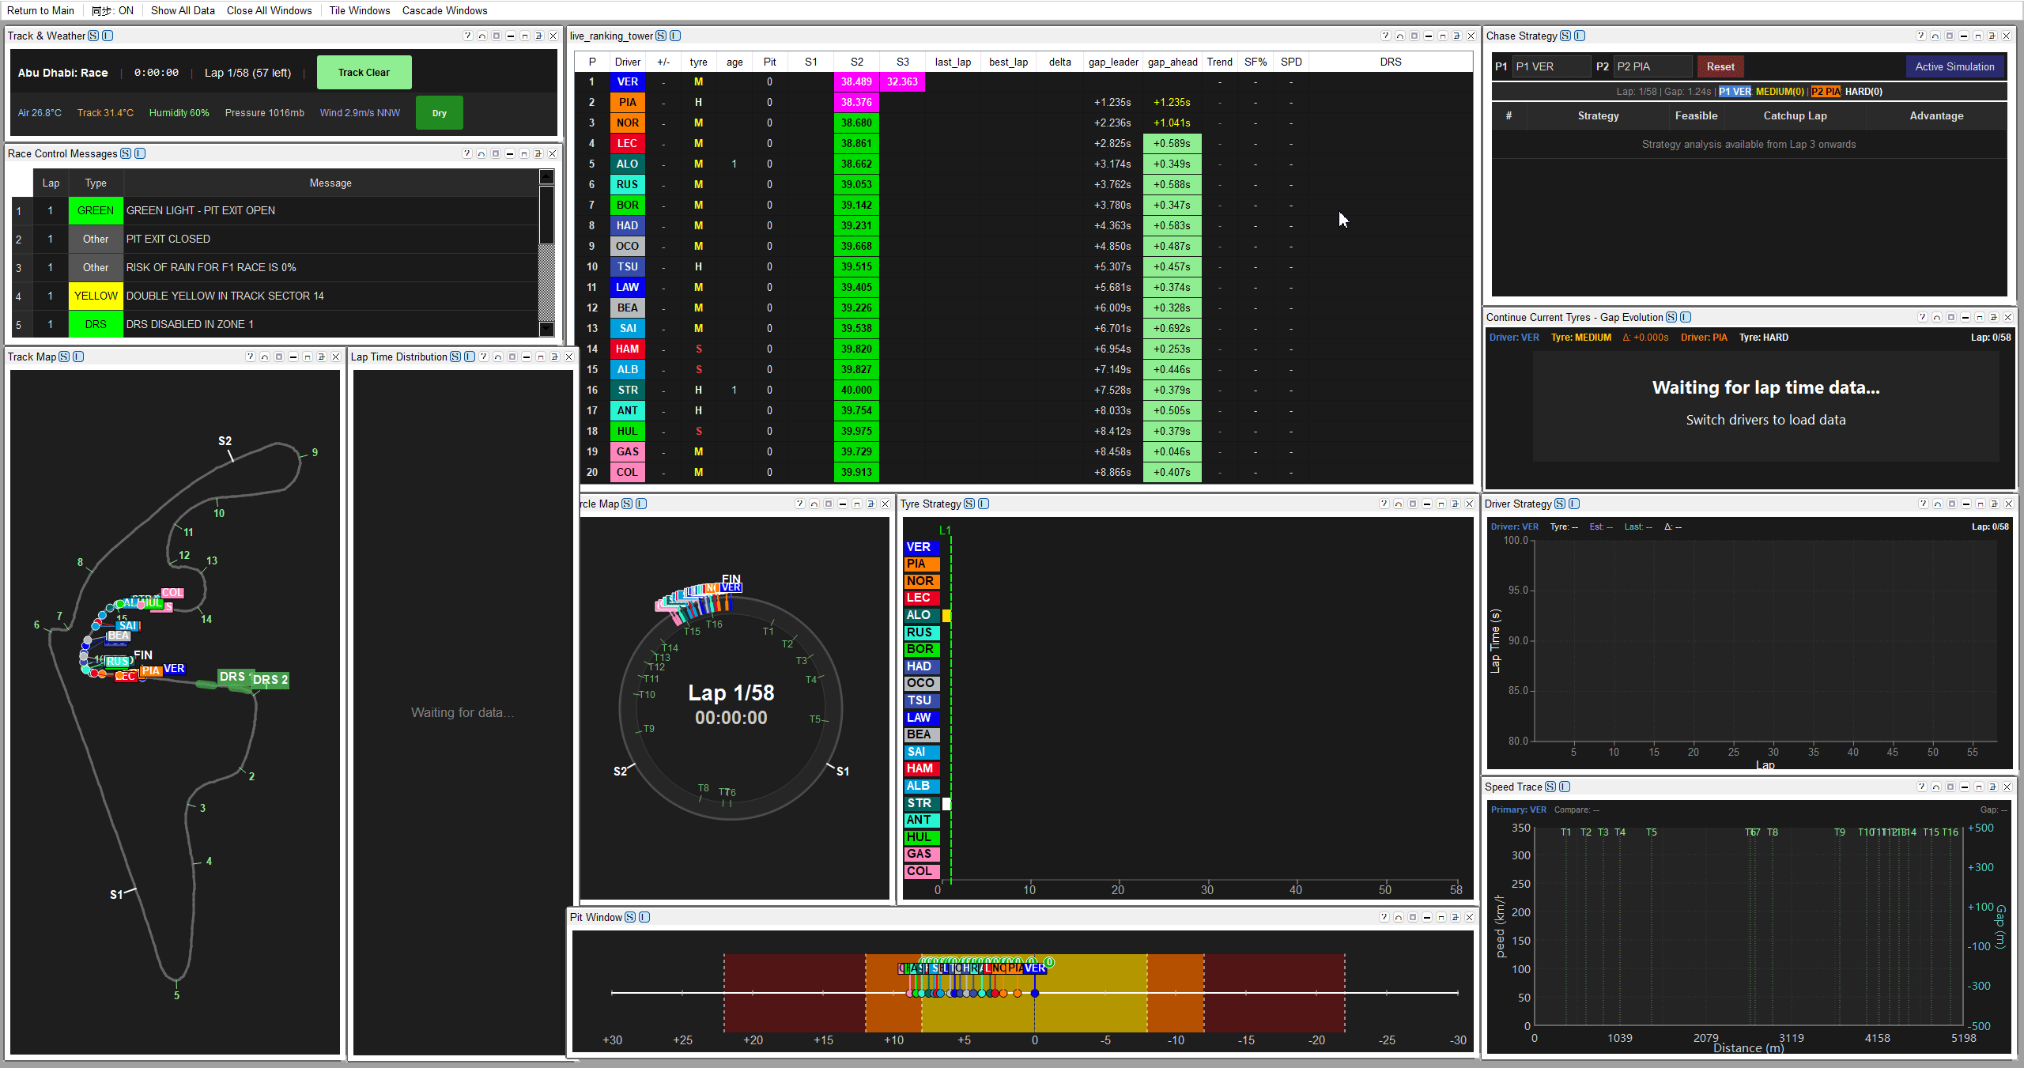Toggle the sync ON switch in top bar

coord(112,10)
